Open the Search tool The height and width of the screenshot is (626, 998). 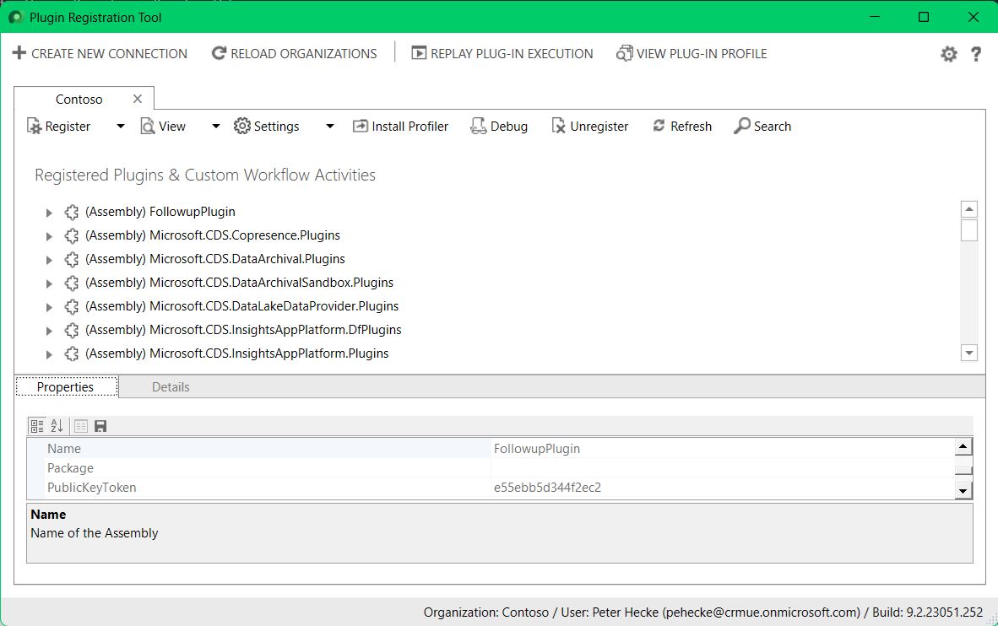pyautogui.click(x=762, y=126)
